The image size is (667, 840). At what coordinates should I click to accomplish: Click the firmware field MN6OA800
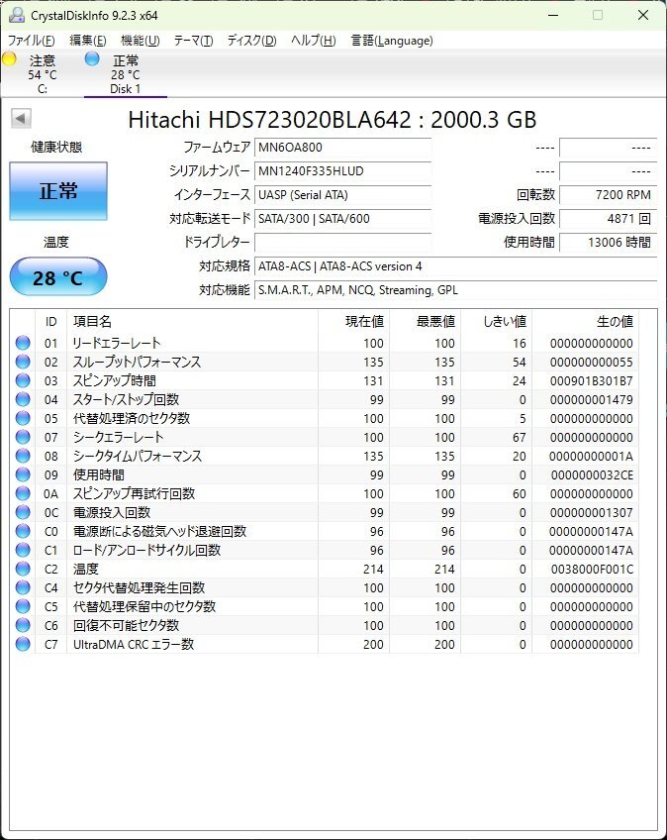342,148
